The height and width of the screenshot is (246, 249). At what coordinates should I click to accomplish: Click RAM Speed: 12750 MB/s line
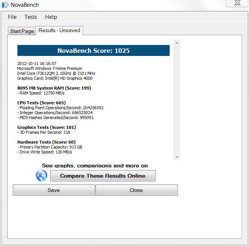[41, 93]
